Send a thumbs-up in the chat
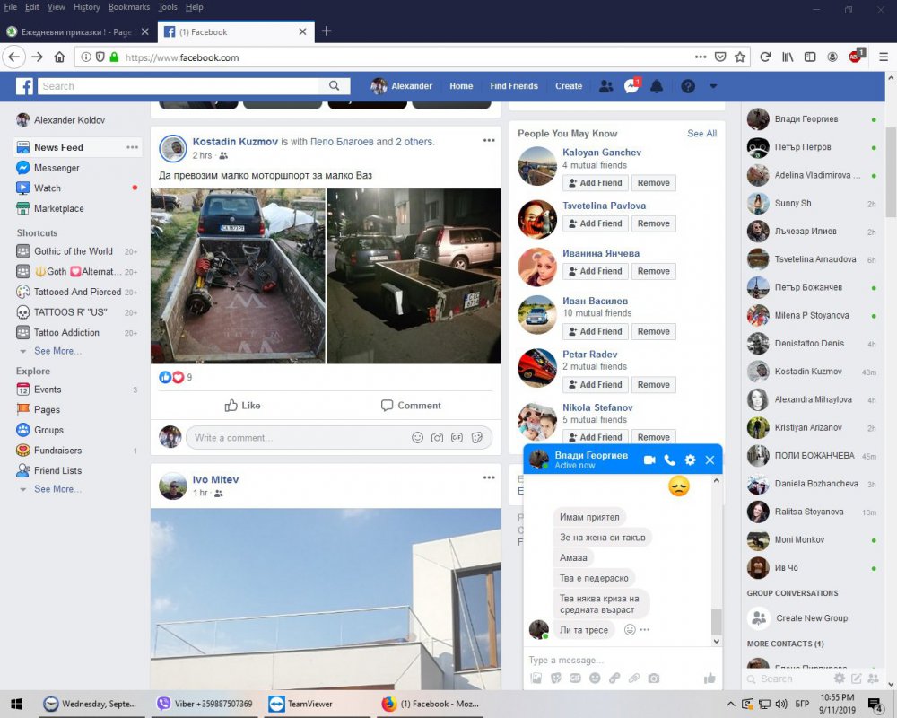 click(710, 679)
